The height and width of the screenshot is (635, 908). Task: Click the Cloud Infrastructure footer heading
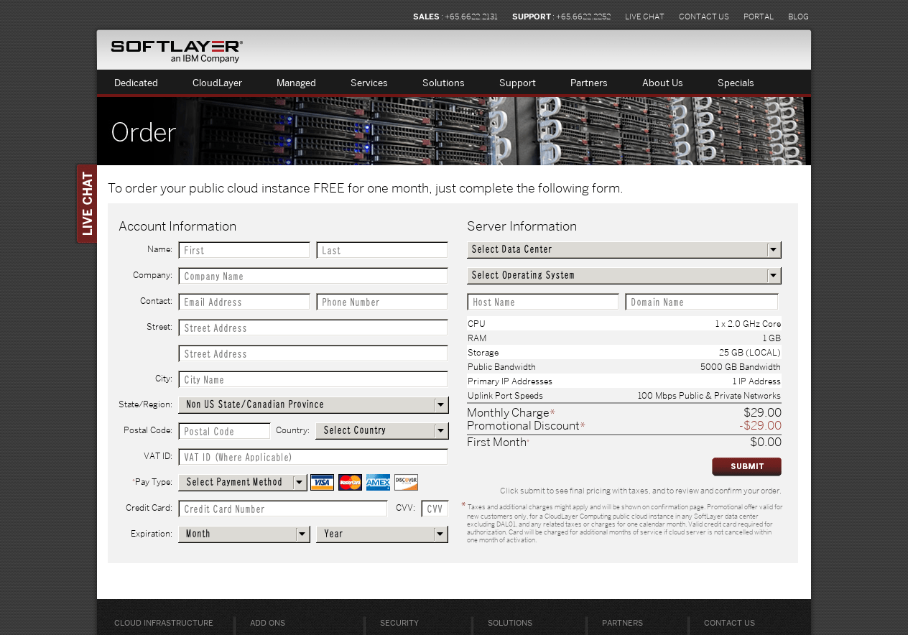(164, 623)
